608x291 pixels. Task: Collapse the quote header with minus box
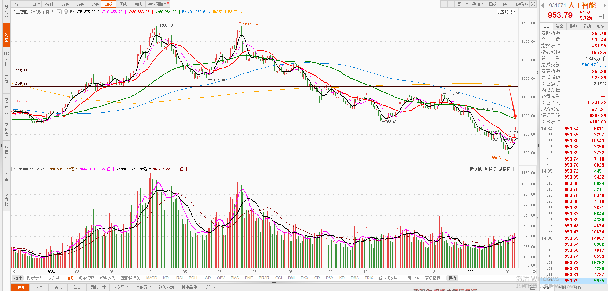(600, 16)
